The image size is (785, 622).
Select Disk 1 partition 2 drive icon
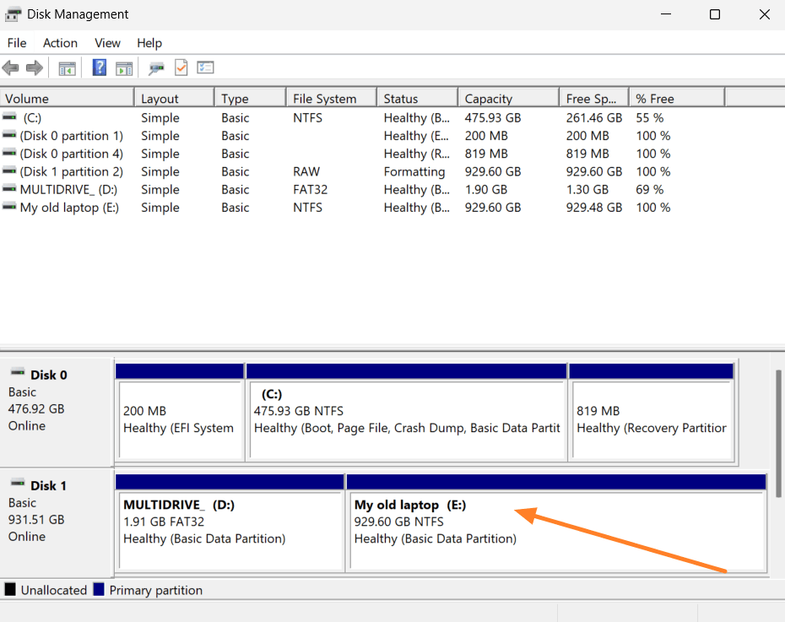[x=9, y=170]
